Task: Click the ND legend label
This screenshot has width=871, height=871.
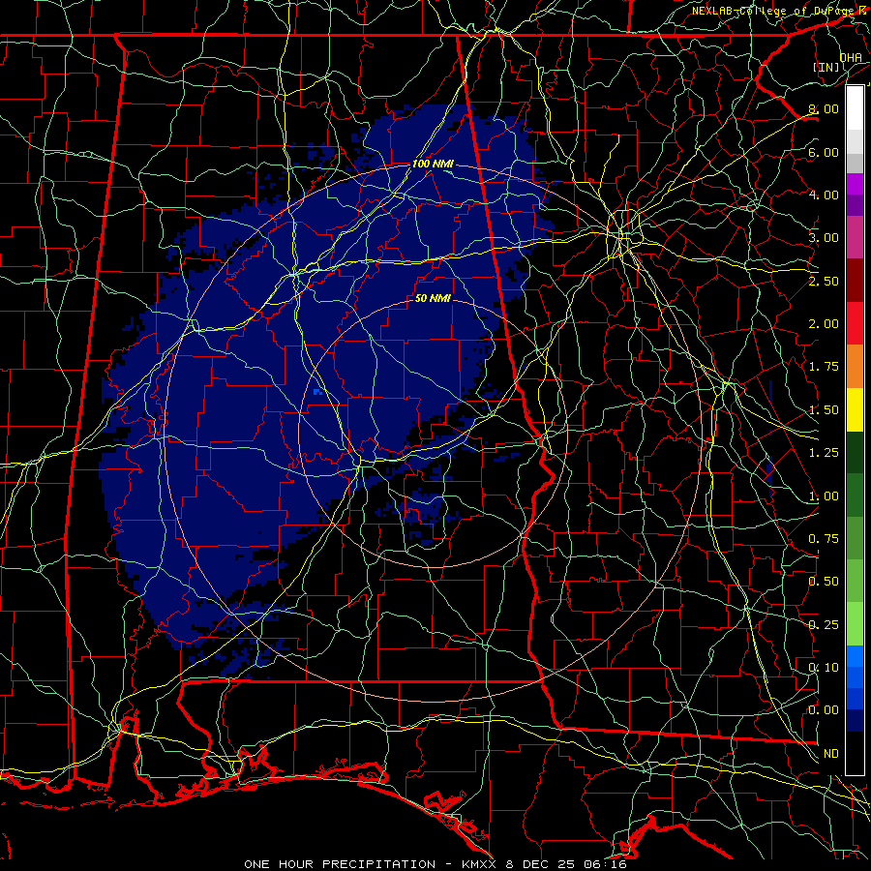Action: (831, 754)
